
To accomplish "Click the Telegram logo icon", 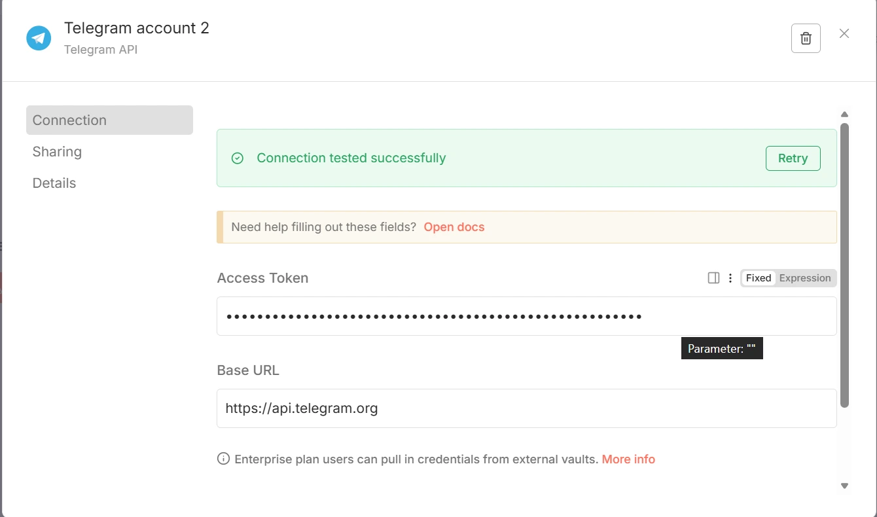I will click(x=38, y=37).
